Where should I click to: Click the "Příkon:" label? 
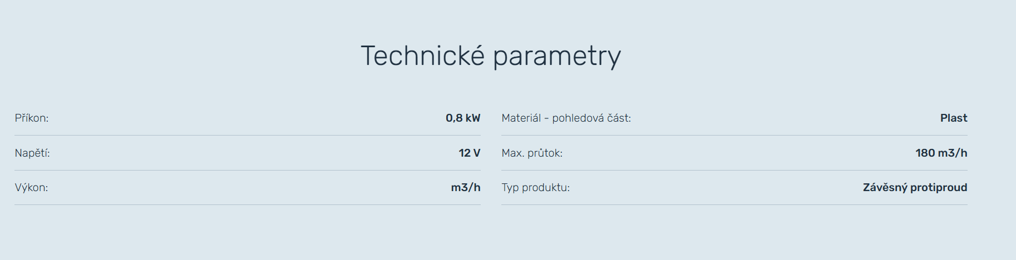pos(32,118)
